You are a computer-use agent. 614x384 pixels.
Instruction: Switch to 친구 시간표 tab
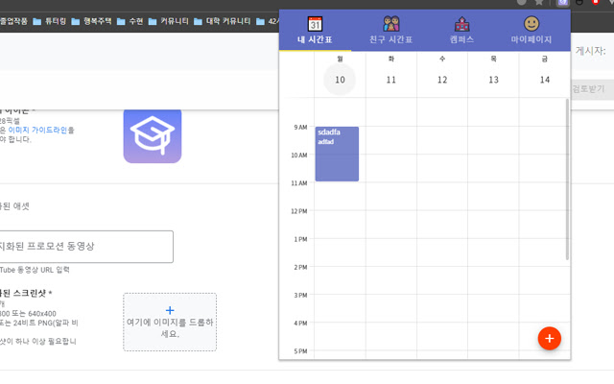(390, 31)
